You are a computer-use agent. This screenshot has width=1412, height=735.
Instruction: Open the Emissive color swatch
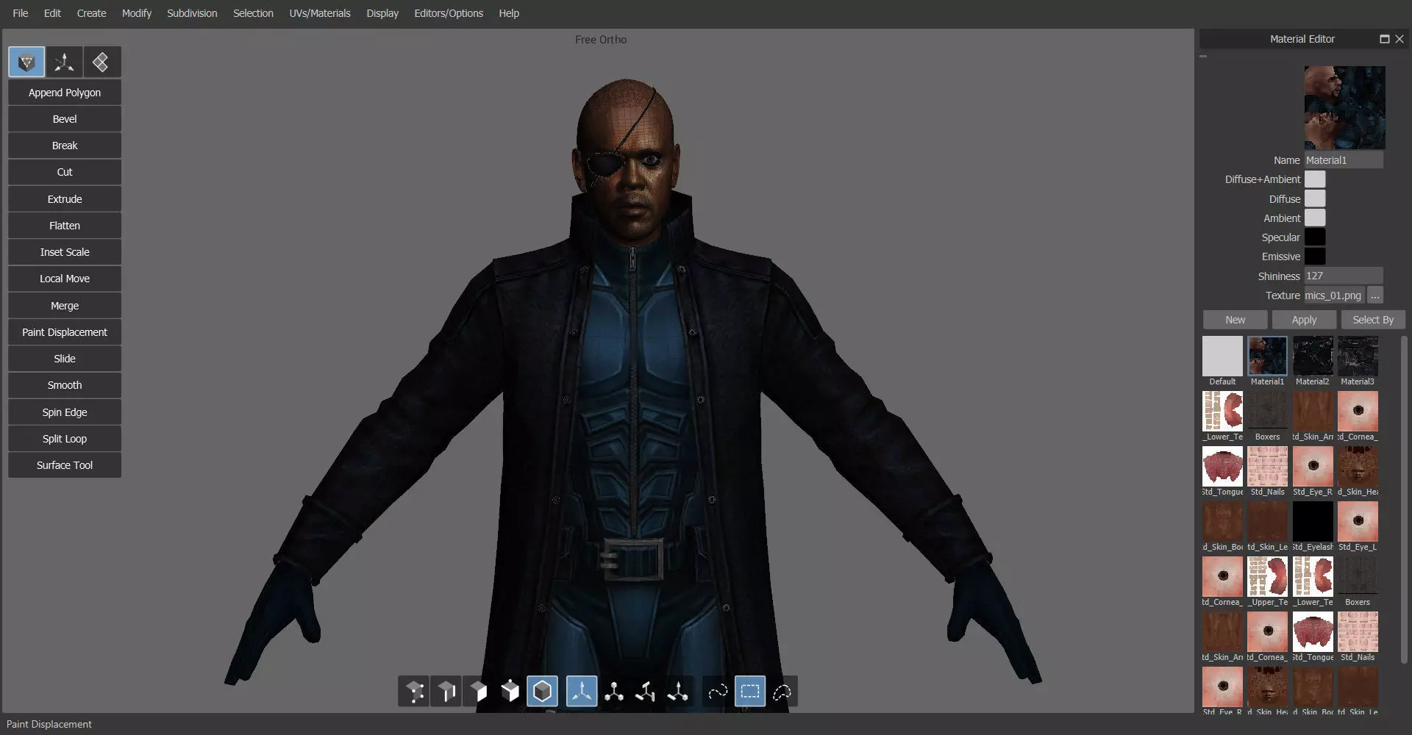pyautogui.click(x=1315, y=256)
